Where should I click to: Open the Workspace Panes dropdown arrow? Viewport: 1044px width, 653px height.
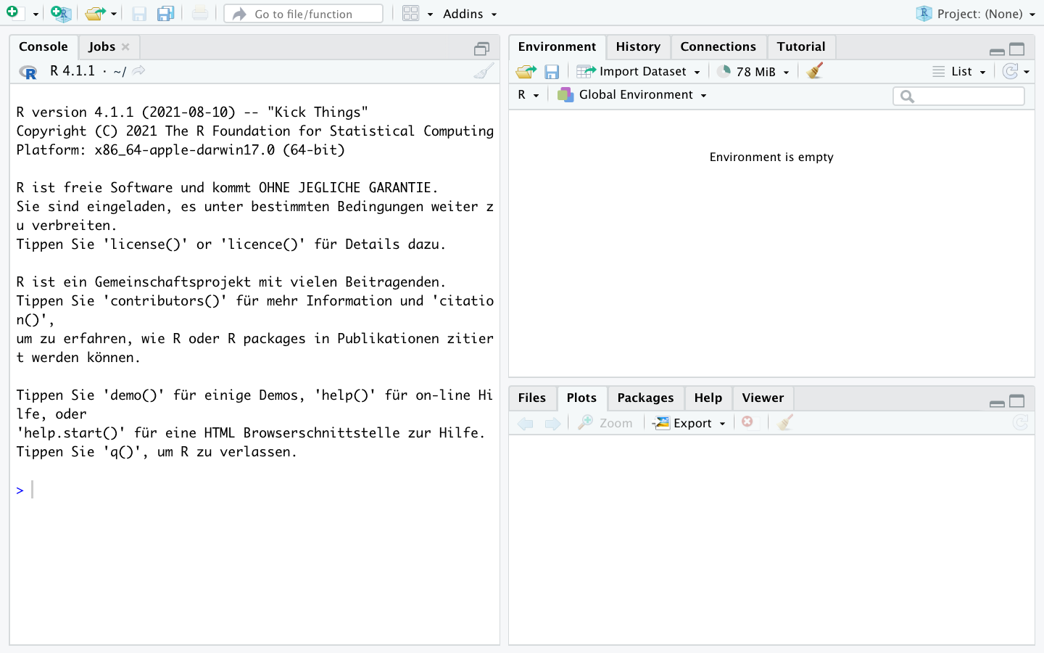(430, 14)
